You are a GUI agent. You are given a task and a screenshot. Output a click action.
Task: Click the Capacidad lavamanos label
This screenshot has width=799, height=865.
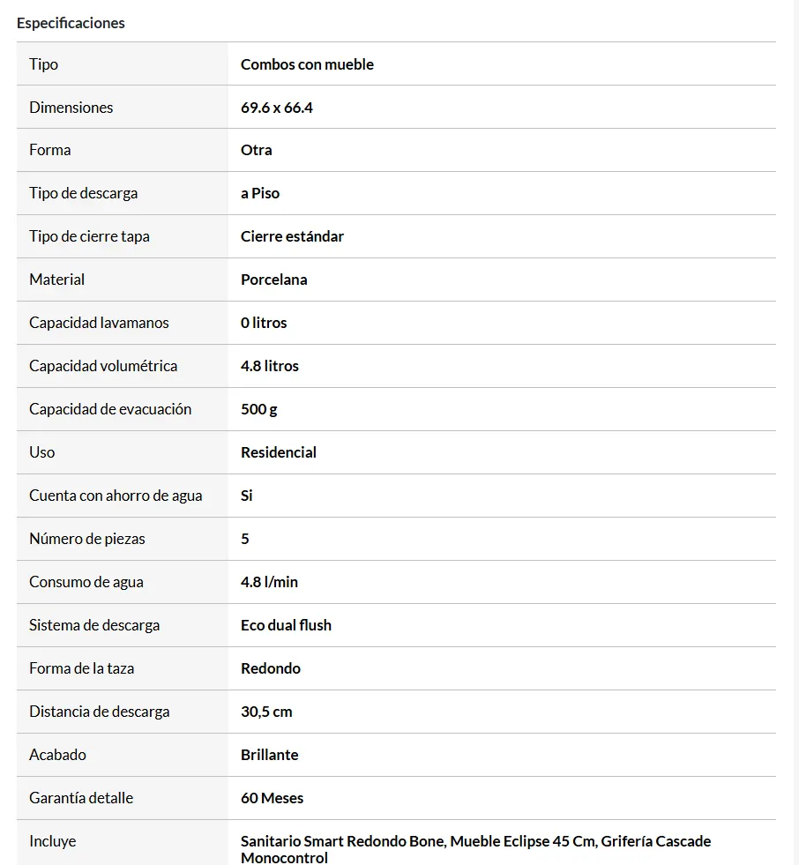[x=99, y=323]
